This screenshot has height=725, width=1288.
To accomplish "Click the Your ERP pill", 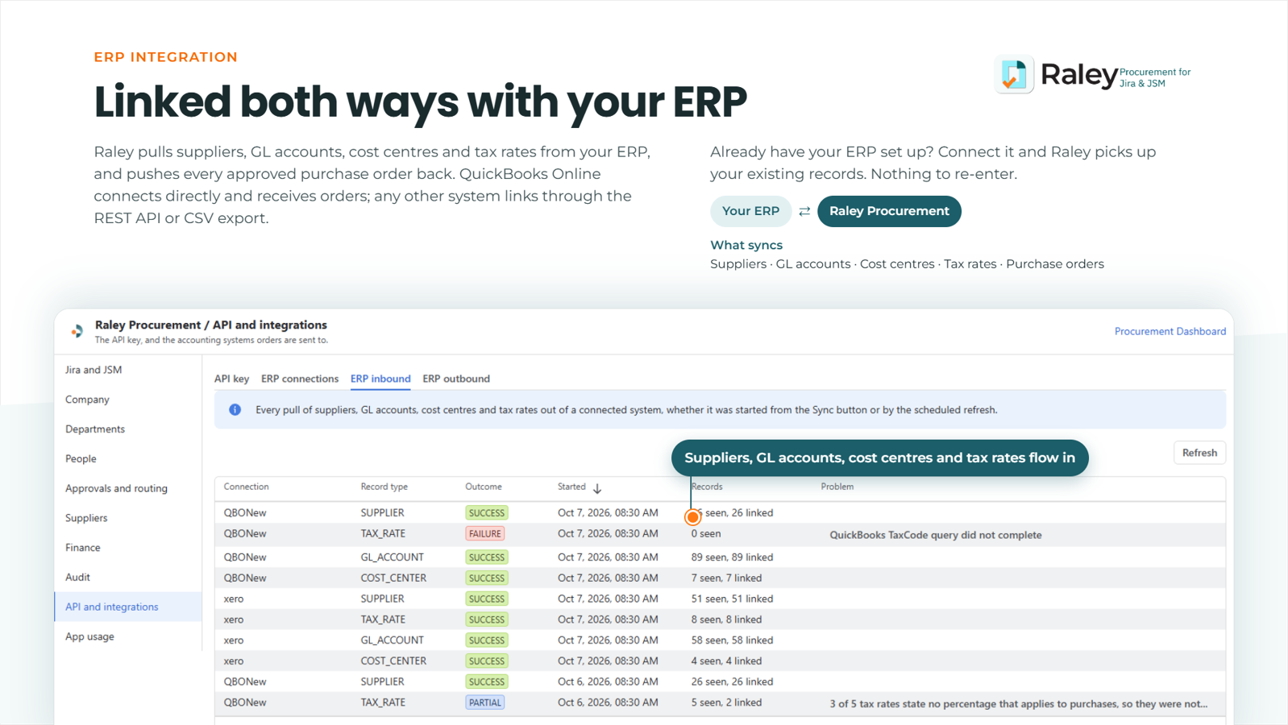I will point(750,211).
